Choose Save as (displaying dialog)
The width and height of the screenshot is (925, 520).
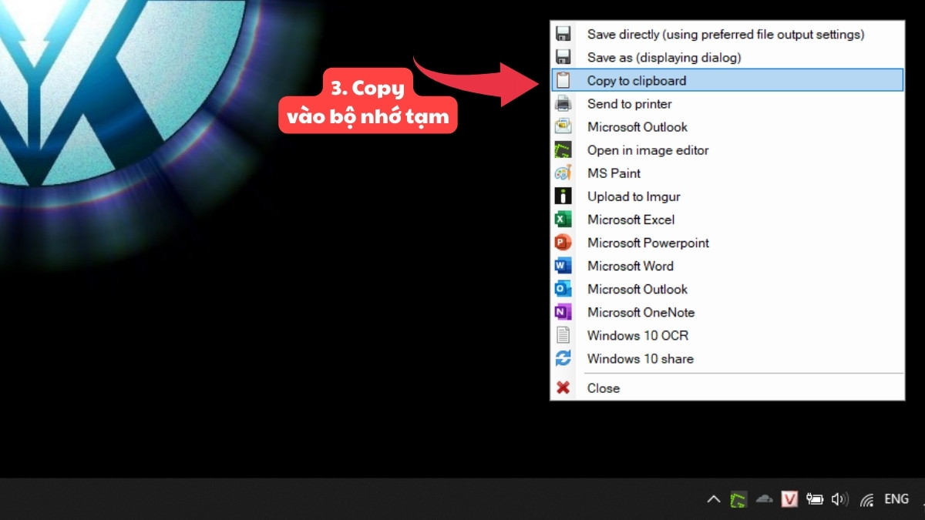[x=727, y=57]
